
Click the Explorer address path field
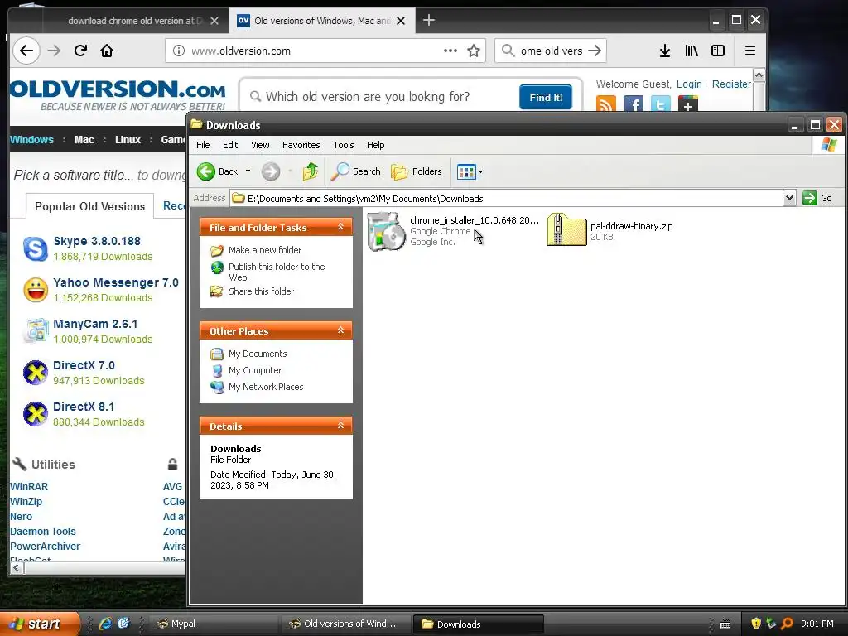pyautogui.click(x=506, y=199)
